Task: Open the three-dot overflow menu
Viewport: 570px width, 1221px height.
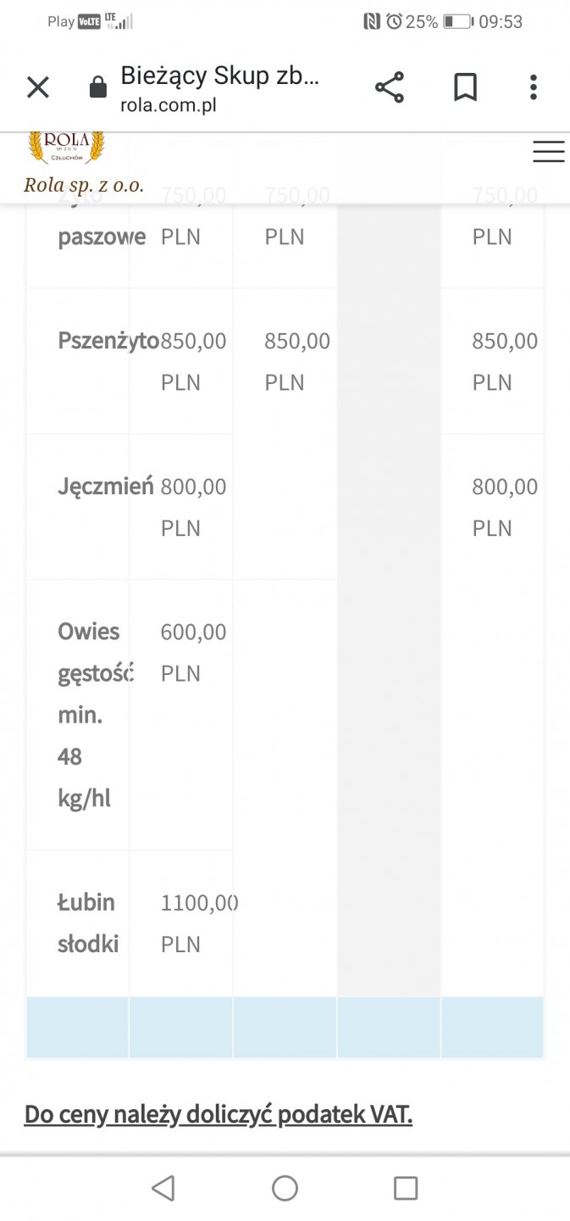Action: pos(533,87)
